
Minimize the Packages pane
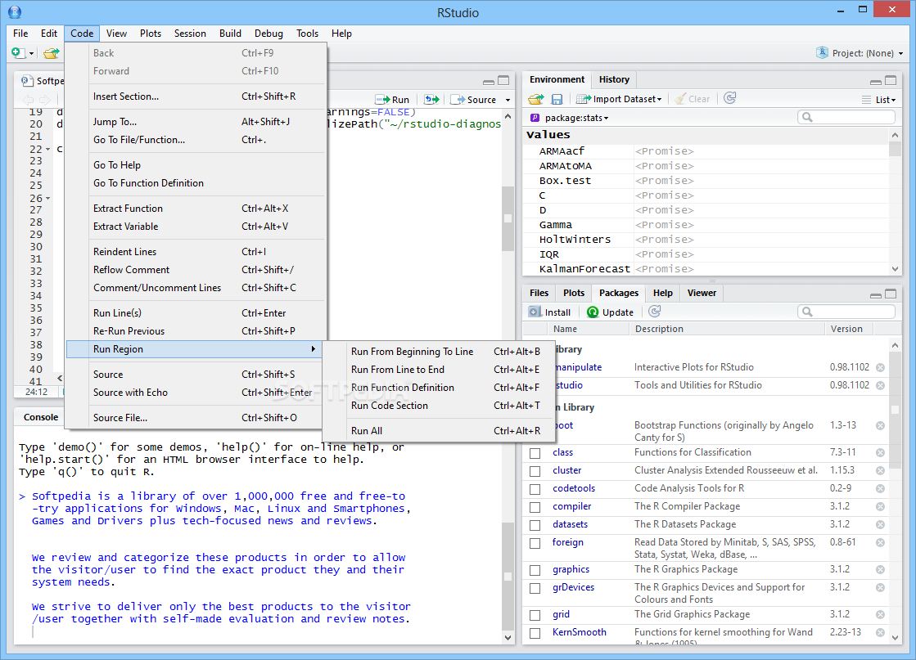[x=876, y=294]
